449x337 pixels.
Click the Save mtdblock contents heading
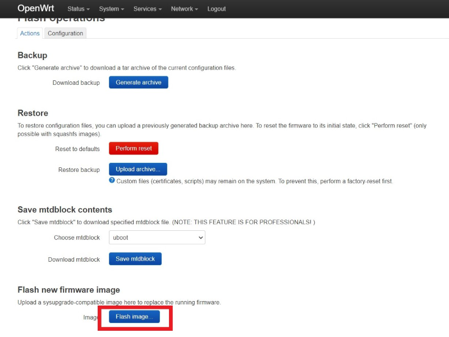coord(65,210)
